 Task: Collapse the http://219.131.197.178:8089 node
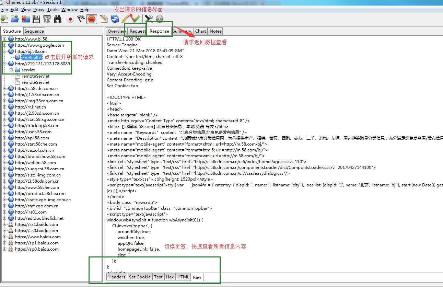coord(5,64)
